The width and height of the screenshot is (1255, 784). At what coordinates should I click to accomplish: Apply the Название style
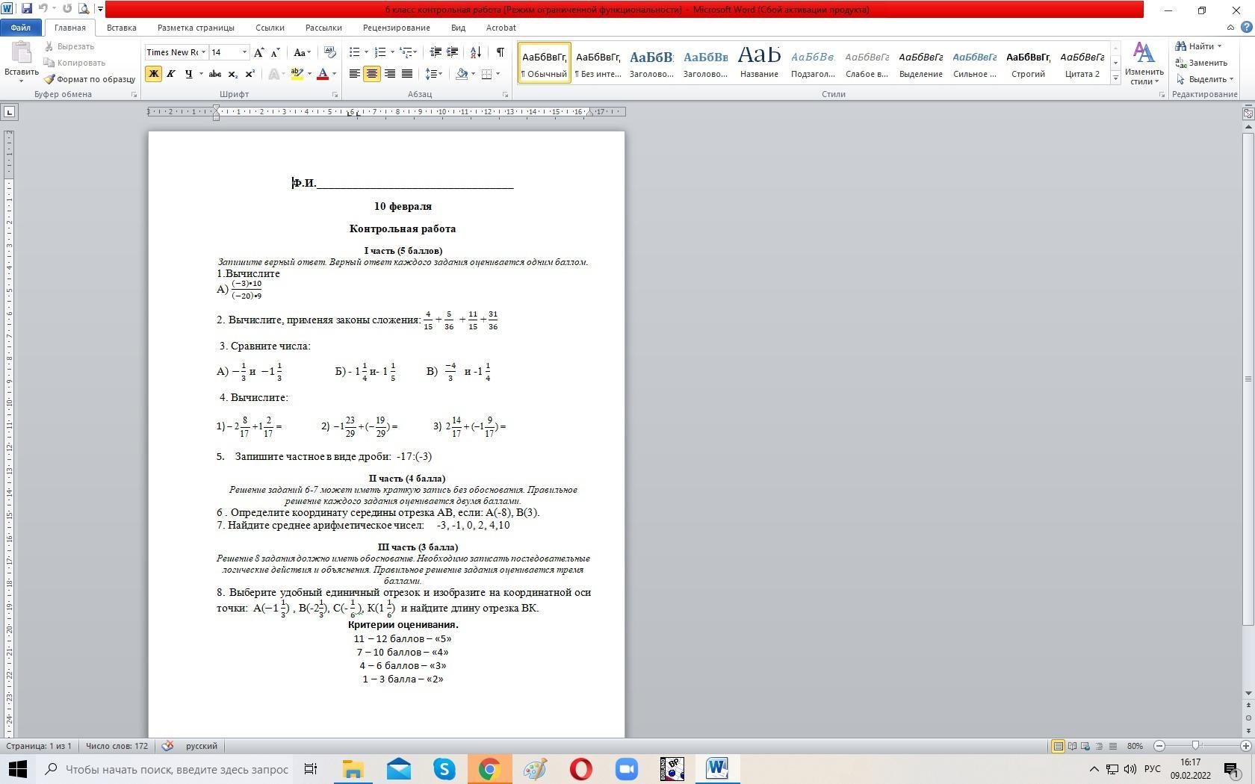pyautogui.click(x=759, y=63)
